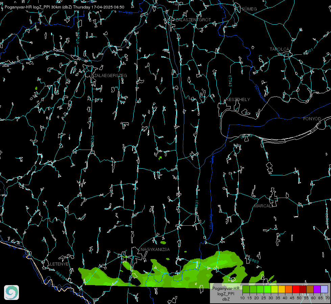331x304 pixels.
Task: Select the KESZTHELY town label
Action: coord(238,99)
